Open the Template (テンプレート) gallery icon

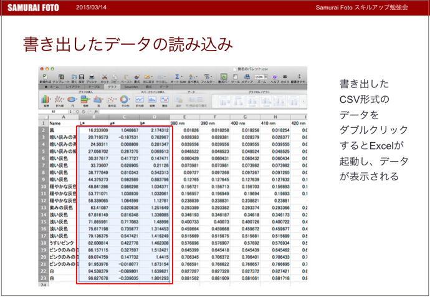pos(61,77)
